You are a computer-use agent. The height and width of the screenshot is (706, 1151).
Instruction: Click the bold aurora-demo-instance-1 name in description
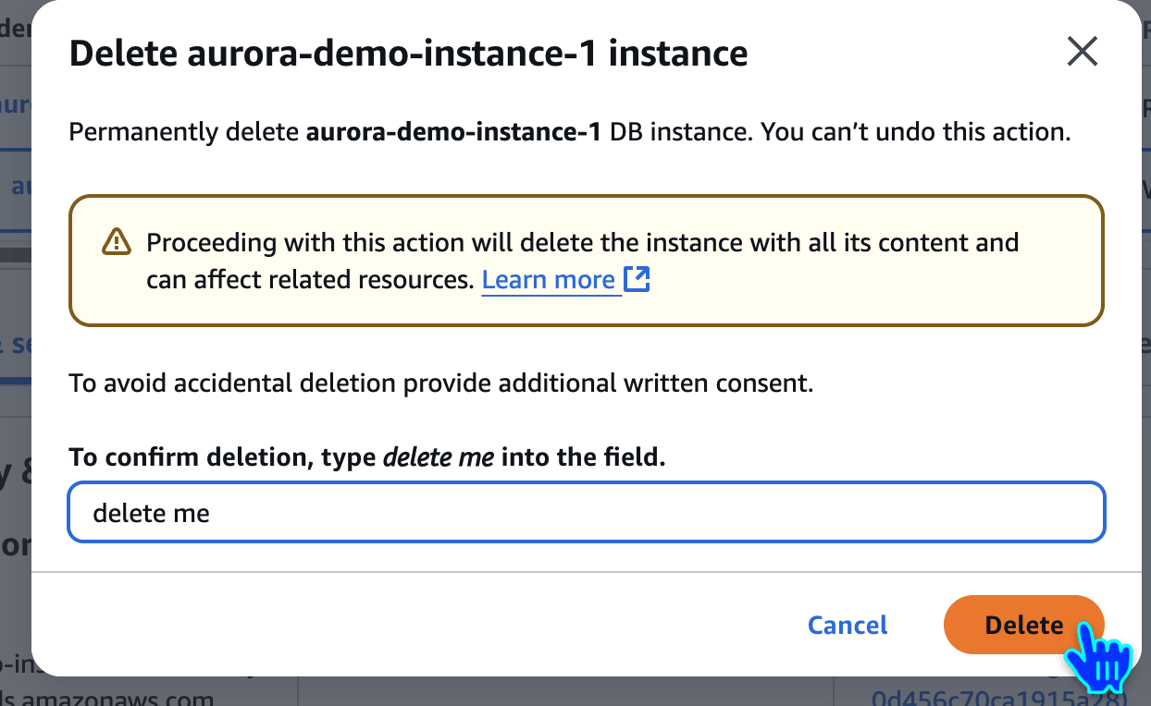tap(458, 132)
